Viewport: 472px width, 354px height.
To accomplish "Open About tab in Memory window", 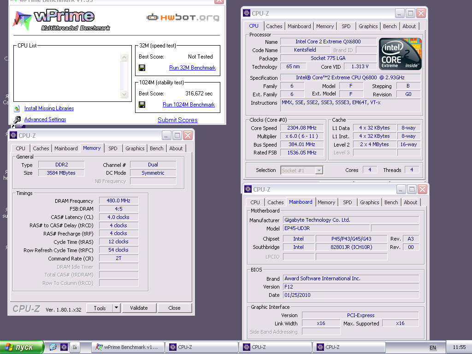I will pos(176,148).
